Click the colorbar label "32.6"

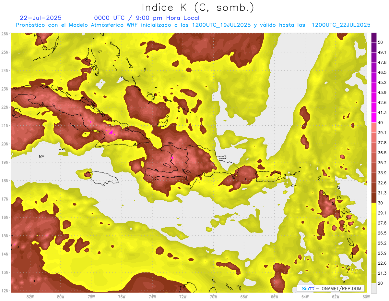pyautogui.click(x=382, y=183)
